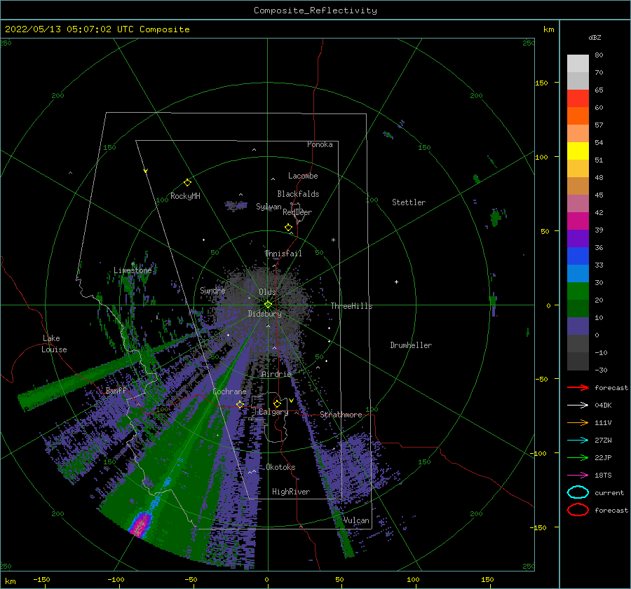Click the yellow diamond marker south of RedDeer
The image size is (631, 589).
click(x=288, y=228)
